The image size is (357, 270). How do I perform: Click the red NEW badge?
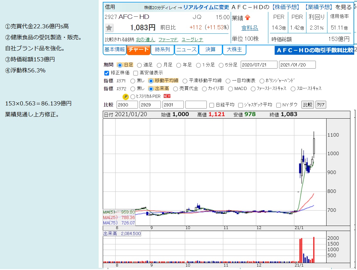(167, 96)
